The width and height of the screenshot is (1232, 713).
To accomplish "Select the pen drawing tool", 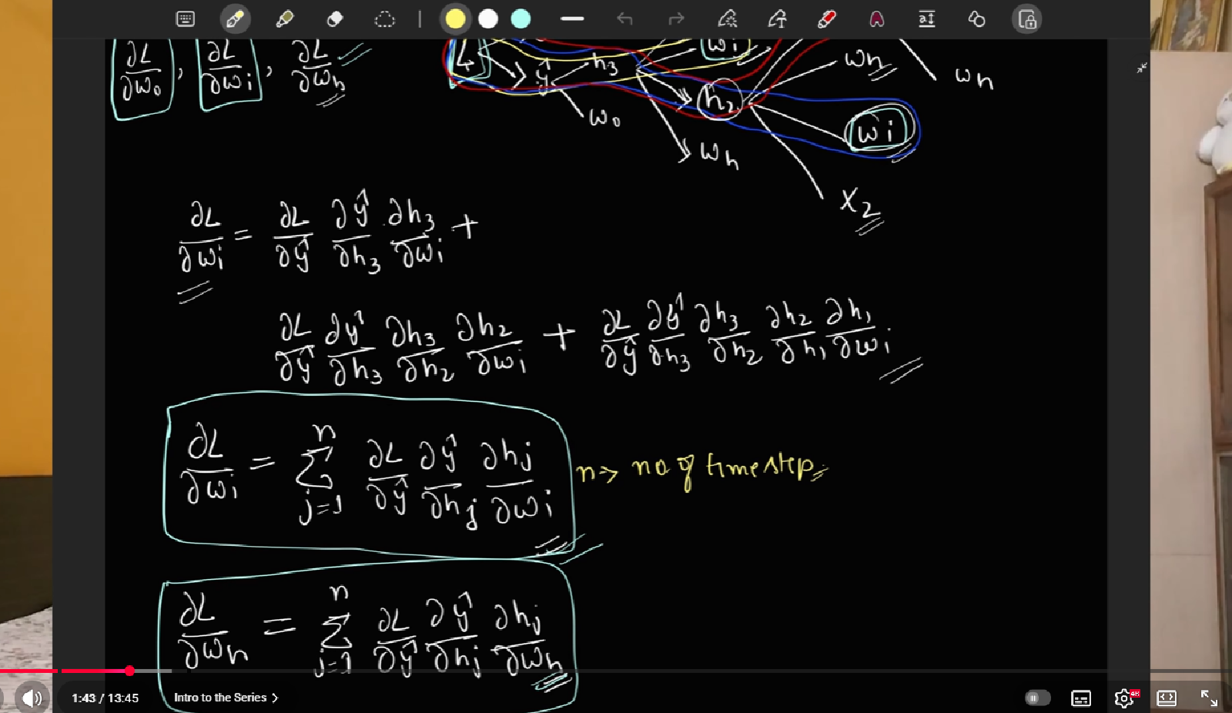I will (235, 19).
